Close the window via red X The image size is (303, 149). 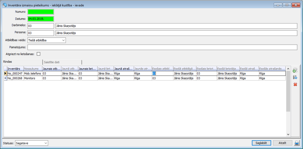pos(296,5)
